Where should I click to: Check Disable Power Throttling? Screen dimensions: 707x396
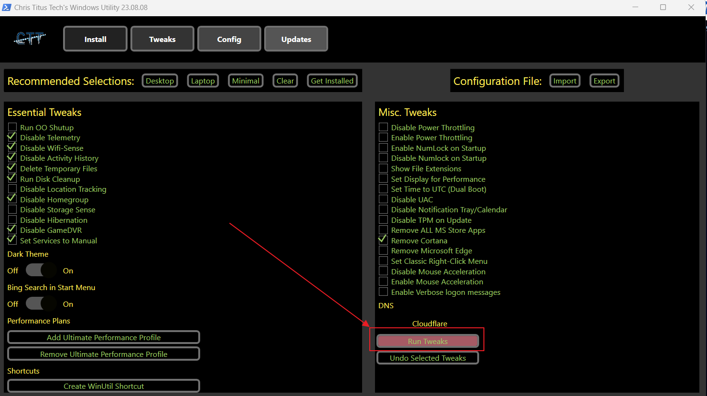383,127
